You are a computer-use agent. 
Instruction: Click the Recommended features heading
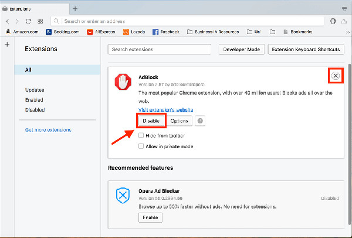click(141, 167)
